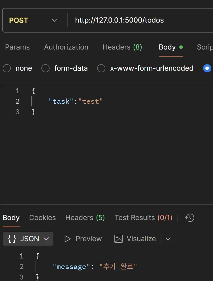
Task: Open the request Headers (8) tab
Action: click(x=122, y=47)
